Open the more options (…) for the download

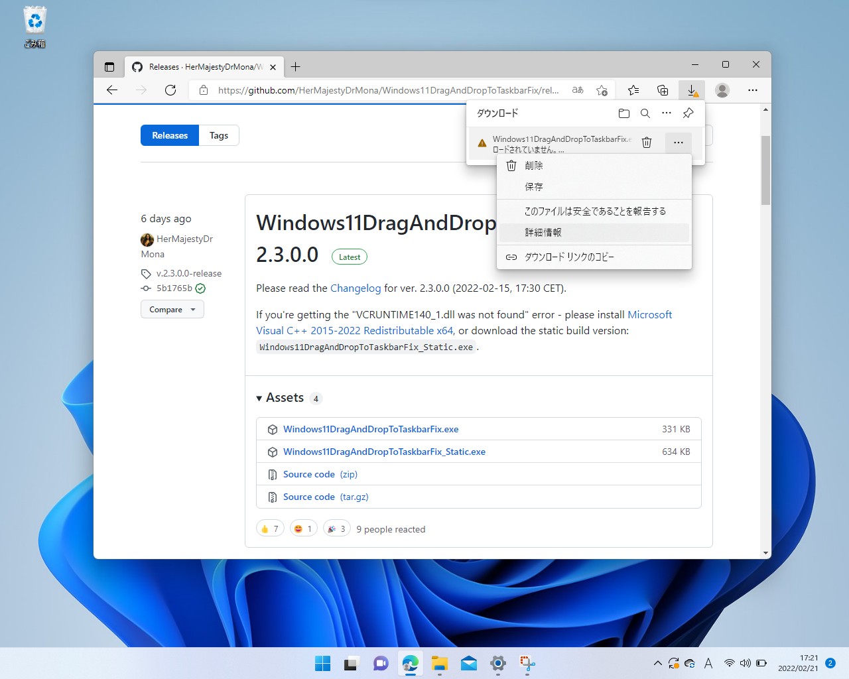pyautogui.click(x=678, y=142)
